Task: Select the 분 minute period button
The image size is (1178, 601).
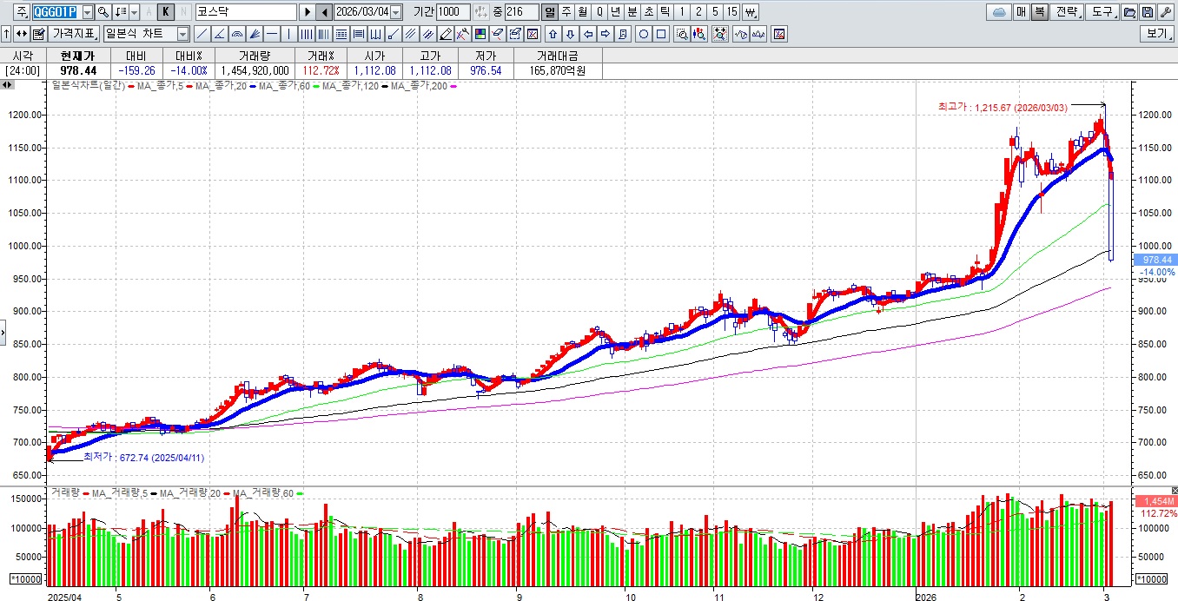Action: click(x=632, y=12)
